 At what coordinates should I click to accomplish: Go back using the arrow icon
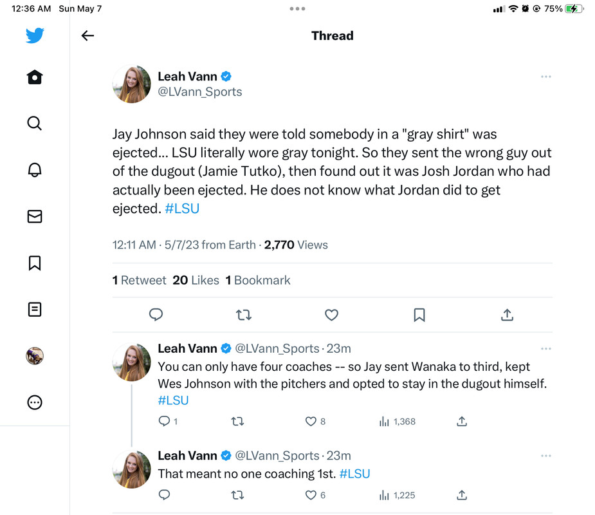click(88, 36)
